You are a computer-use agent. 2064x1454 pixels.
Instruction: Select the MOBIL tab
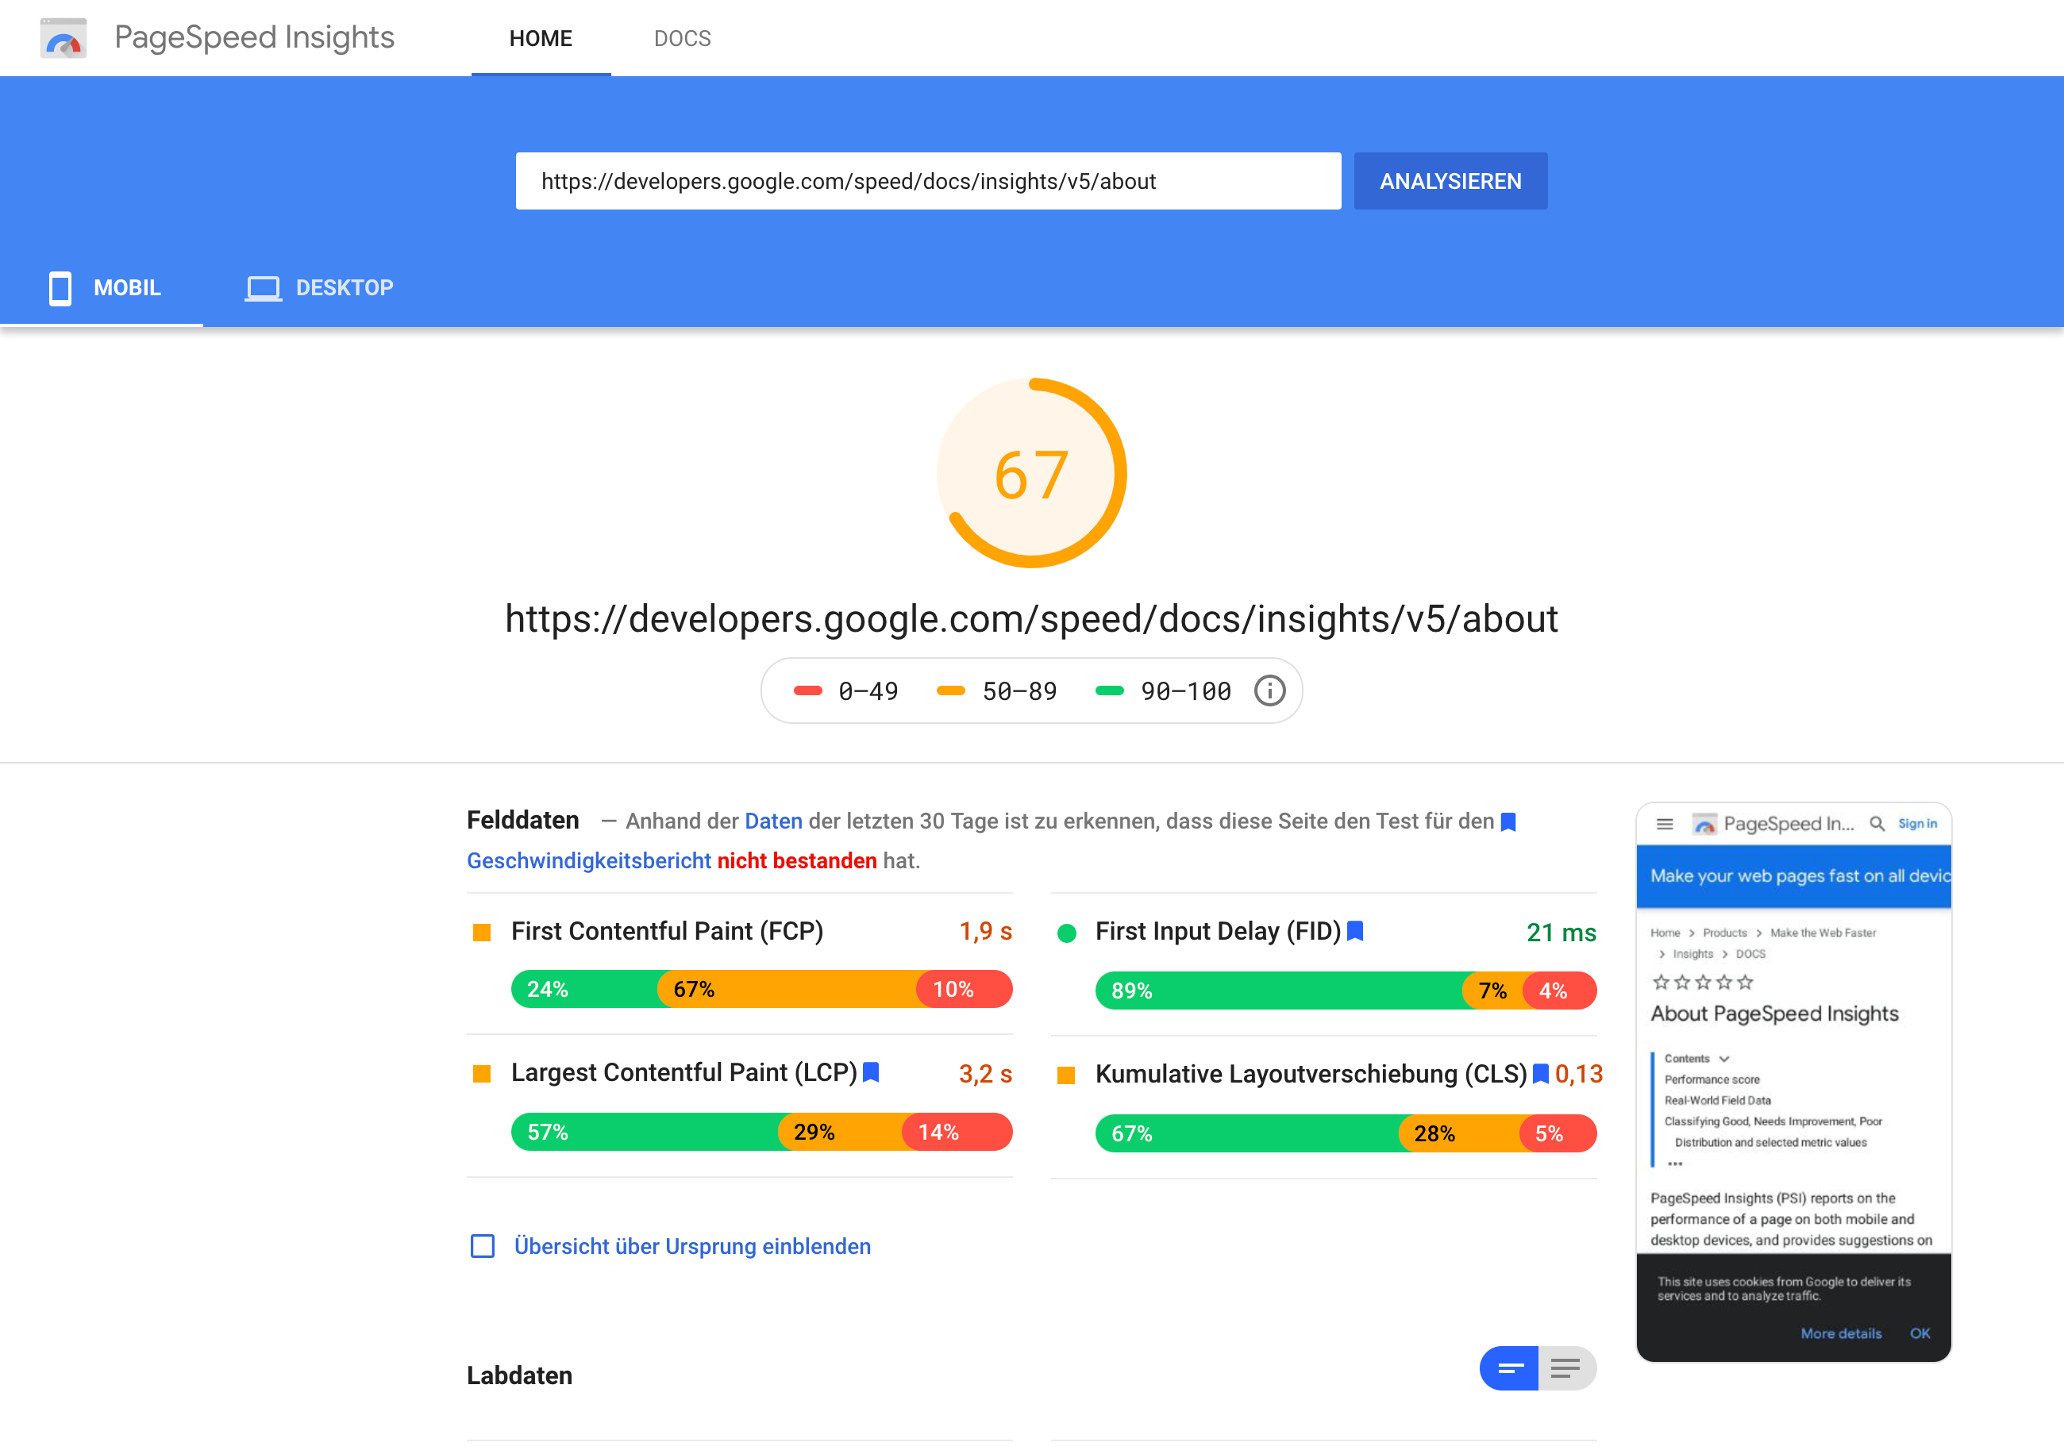tap(103, 287)
